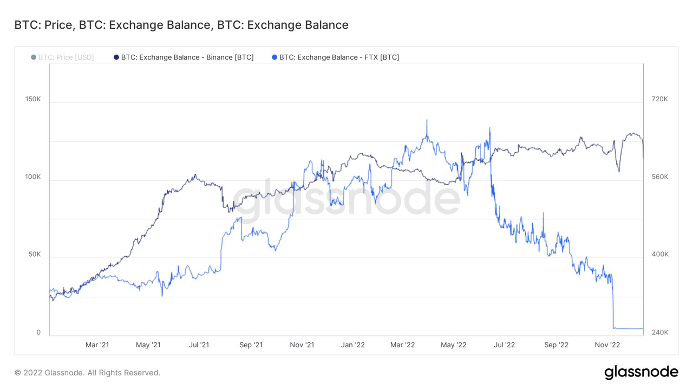Click the copyright Glassnode notice
The height and width of the screenshot is (390, 693).
[87, 373]
